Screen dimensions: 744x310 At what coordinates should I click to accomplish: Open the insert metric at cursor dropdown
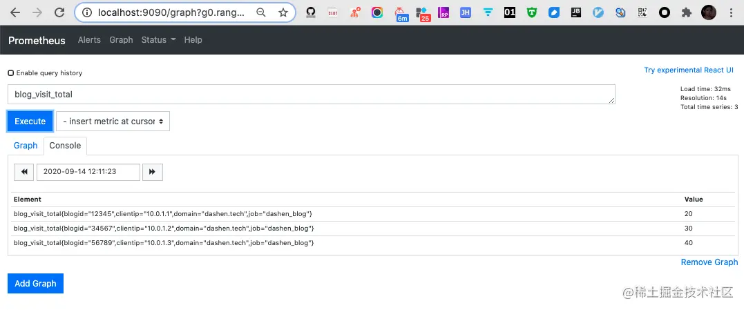coord(113,122)
